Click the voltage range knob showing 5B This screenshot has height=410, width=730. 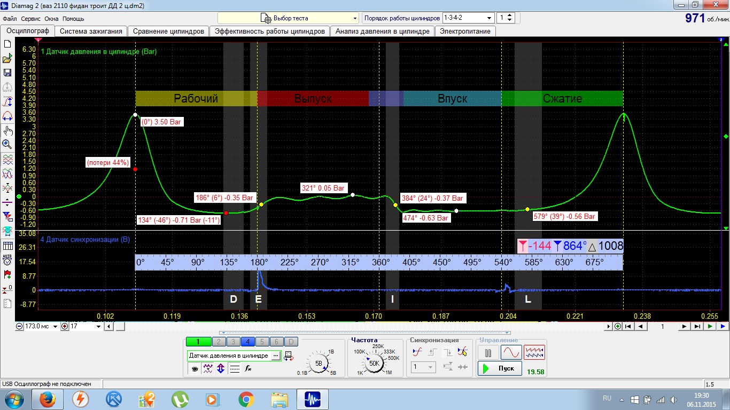[319, 363]
